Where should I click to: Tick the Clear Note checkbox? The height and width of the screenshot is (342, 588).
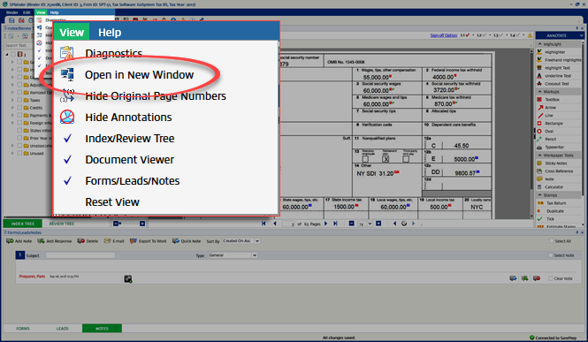(x=551, y=278)
